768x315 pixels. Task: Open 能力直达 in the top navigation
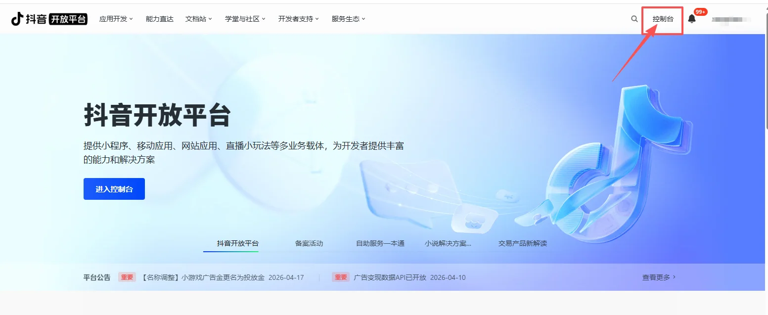point(160,19)
